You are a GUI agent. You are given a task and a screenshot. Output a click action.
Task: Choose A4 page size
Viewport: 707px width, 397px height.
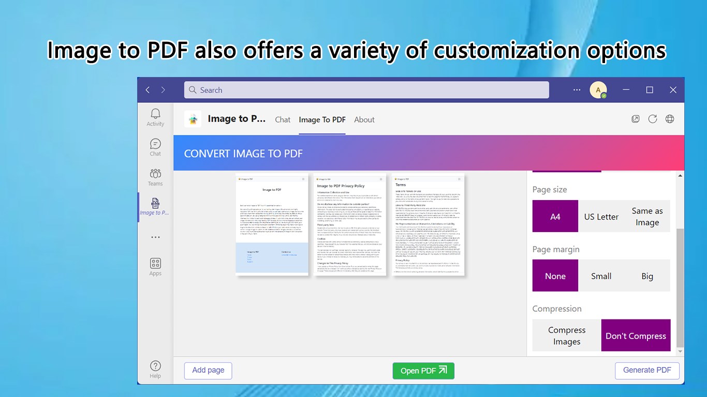point(555,216)
